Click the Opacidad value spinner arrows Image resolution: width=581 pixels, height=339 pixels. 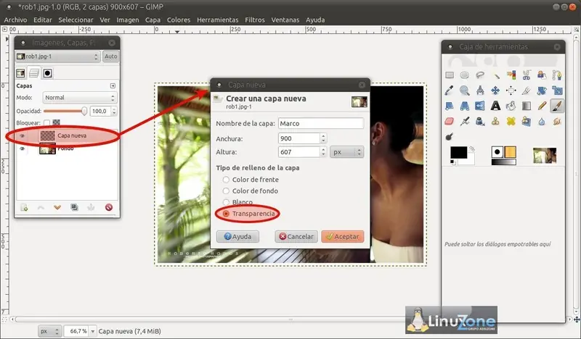point(114,111)
